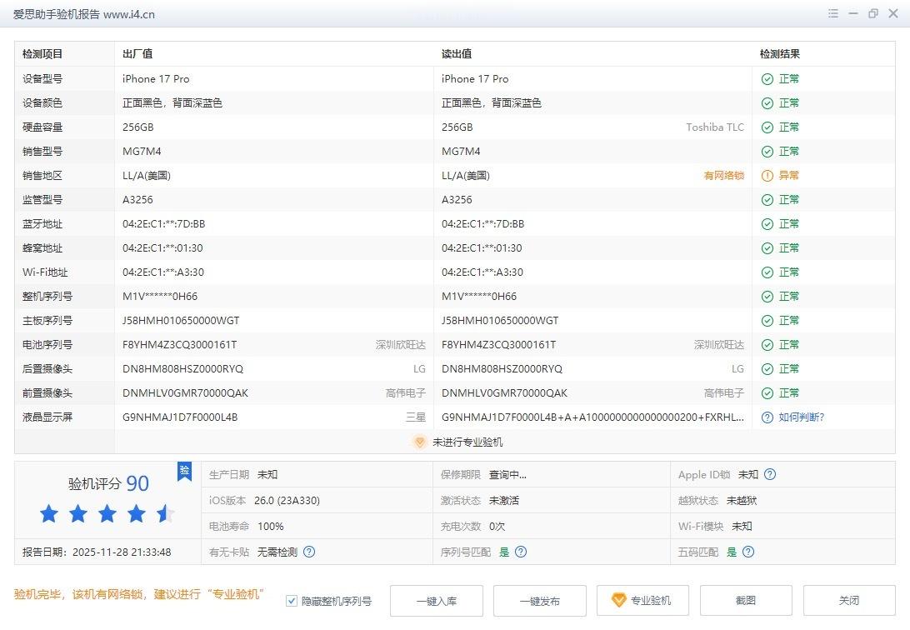Open the 如何判断? link
The image size is (910, 630).
coord(802,417)
